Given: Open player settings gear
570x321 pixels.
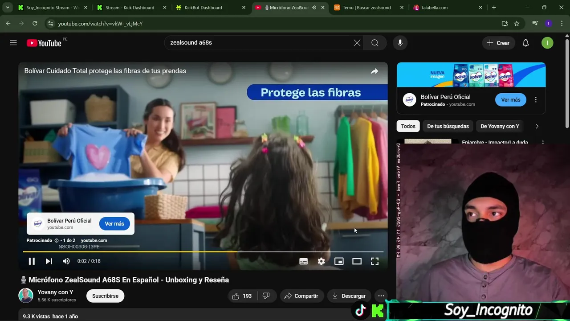Looking at the screenshot, I should [x=322, y=262].
